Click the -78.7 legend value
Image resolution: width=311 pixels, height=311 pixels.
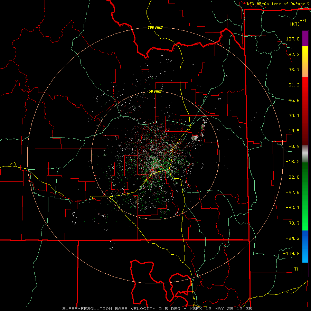tap(293, 223)
